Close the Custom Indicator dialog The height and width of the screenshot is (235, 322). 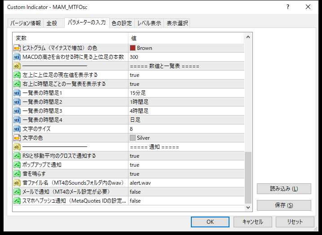pyautogui.click(x=308, y=7)
